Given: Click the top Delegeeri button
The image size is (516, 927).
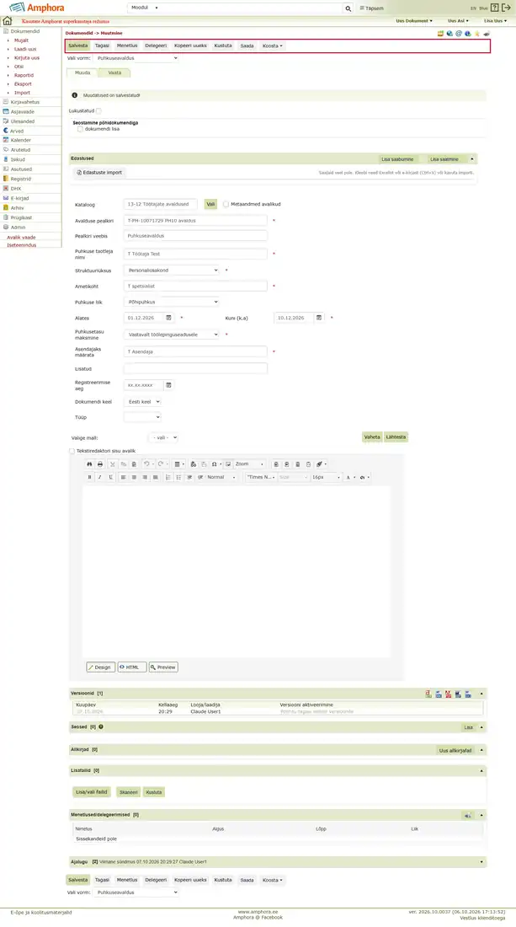Looking at the screenshot, I should click(x=156, y=46).
